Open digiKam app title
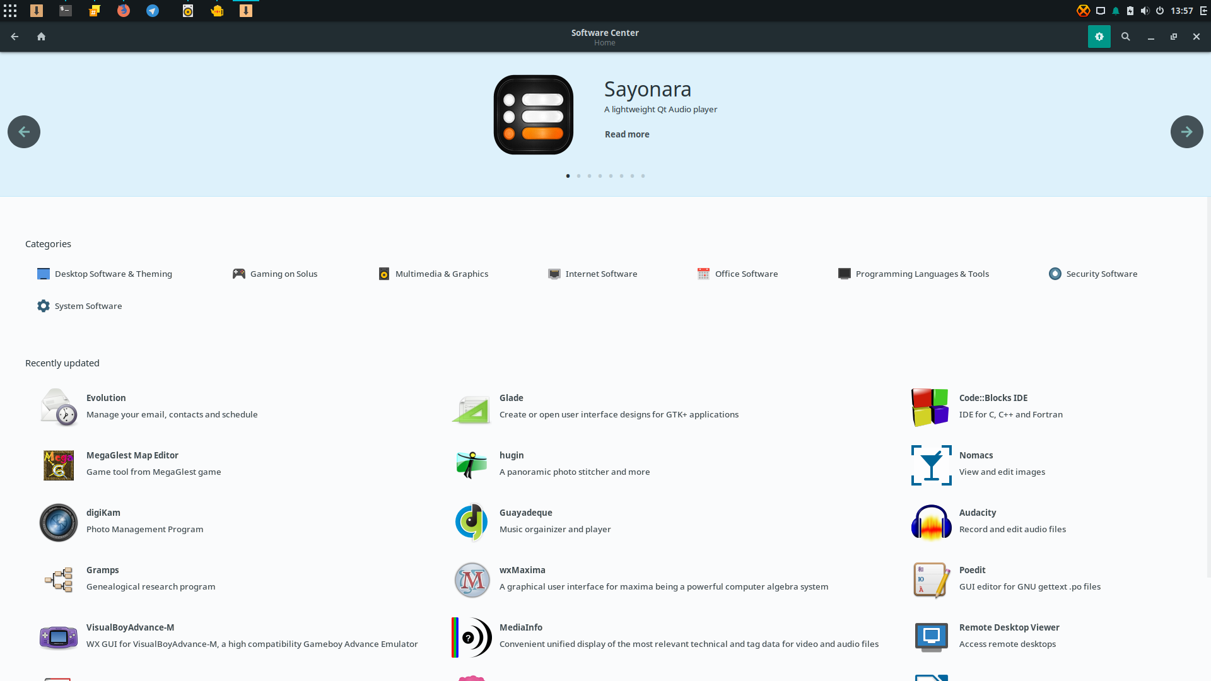Image resolution: width=1211 pixels, height=681 pixels. coord(103,513)
